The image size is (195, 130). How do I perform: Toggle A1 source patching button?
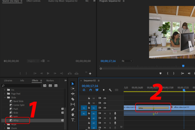(x=84, y=113)
